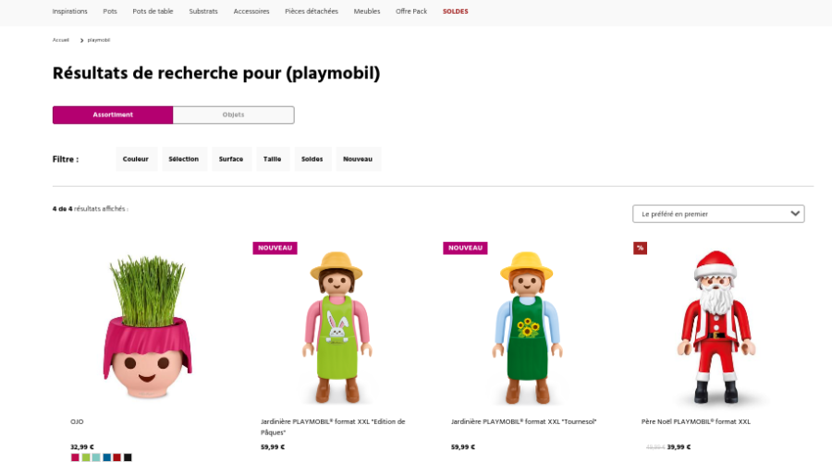The image size is (832, 462).
Task: Go to the SOLDES menu item
Action: [x=455, y=11]
